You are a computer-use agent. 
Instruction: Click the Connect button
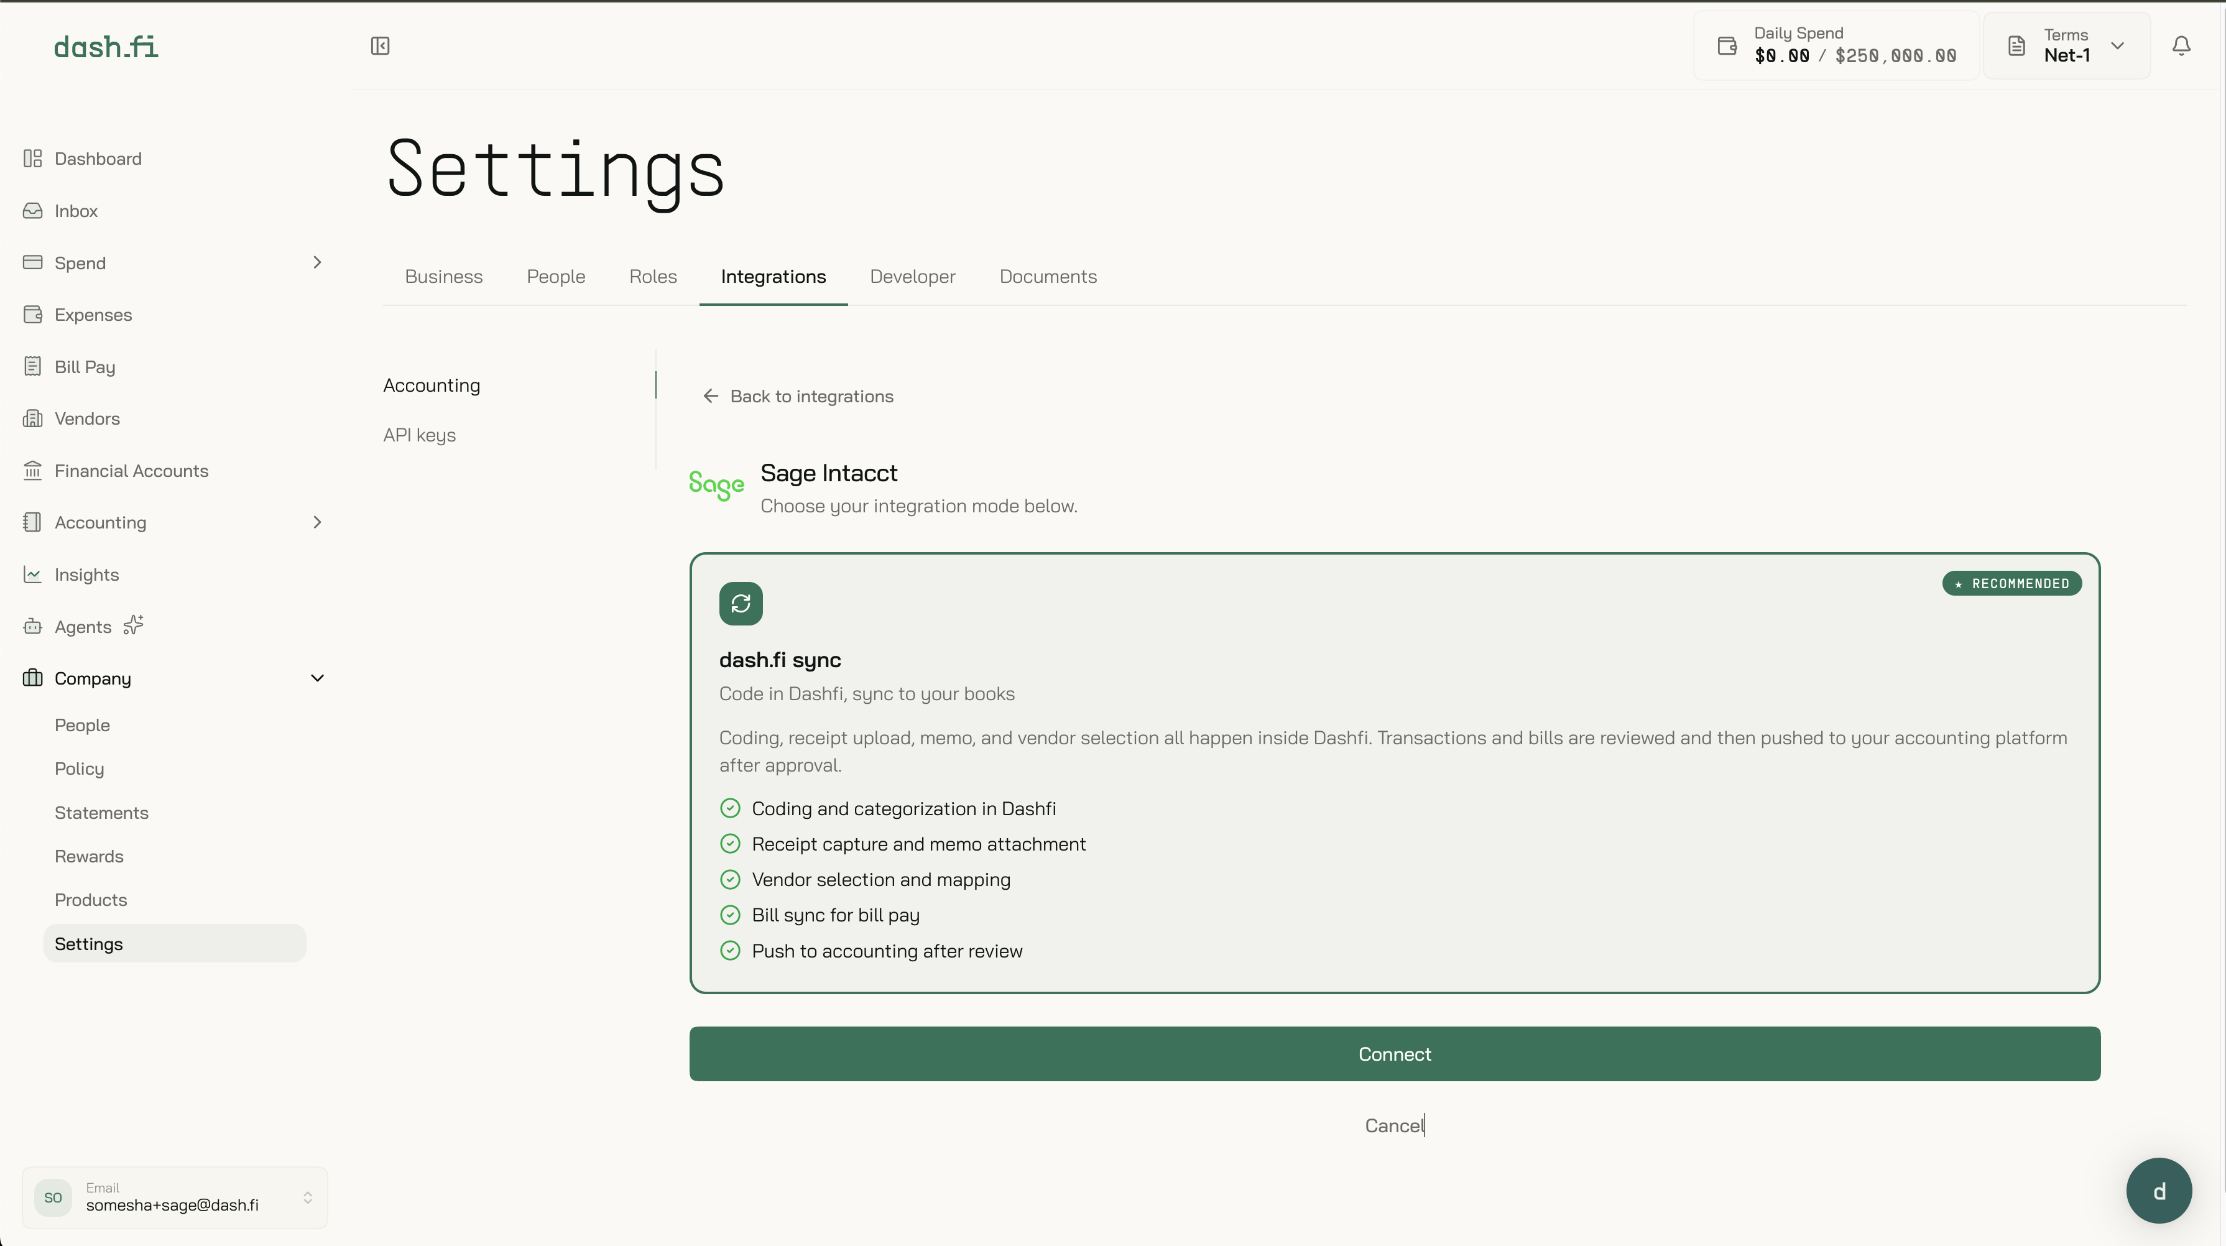point(1395,1054)
